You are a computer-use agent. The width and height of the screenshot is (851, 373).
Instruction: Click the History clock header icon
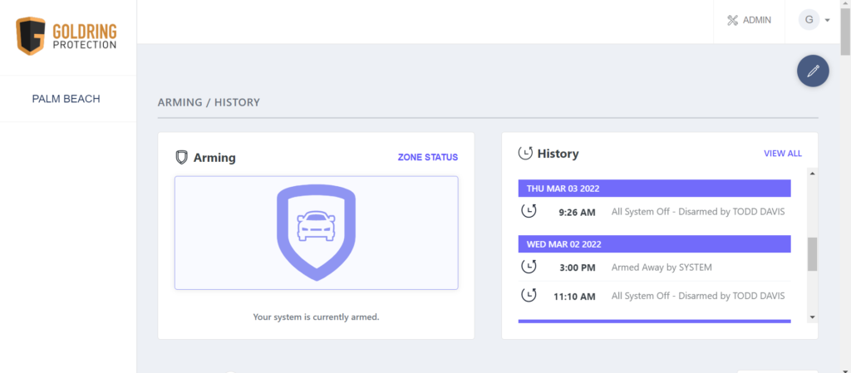pyautogui.click(x=525, y=154)
